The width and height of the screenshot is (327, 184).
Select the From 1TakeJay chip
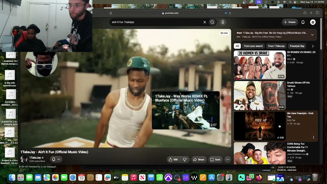(x=276, y=46)
